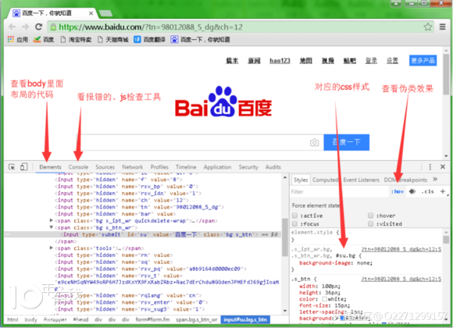Select form#form.fm breadcrumb

[x=152, y=319]
